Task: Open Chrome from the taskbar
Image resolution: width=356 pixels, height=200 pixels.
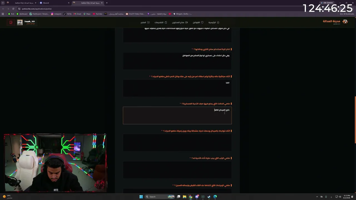Action: point(191,197)
